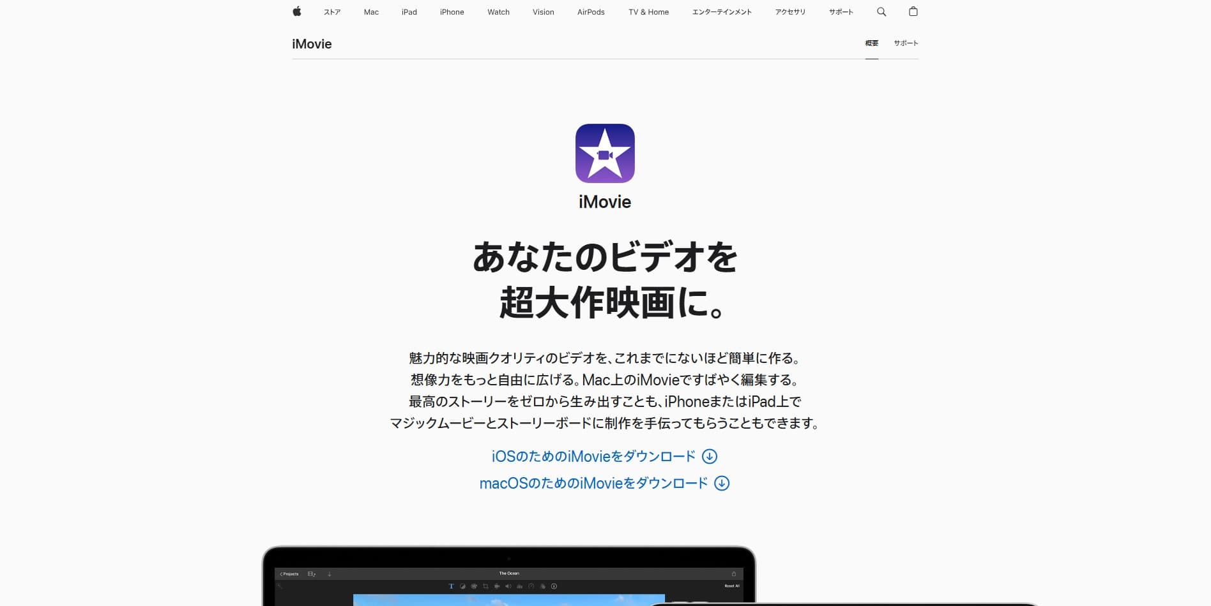Click the Crop tool in the iMovie toolbar
1211x606 pixels.
(x=486, y=586)
